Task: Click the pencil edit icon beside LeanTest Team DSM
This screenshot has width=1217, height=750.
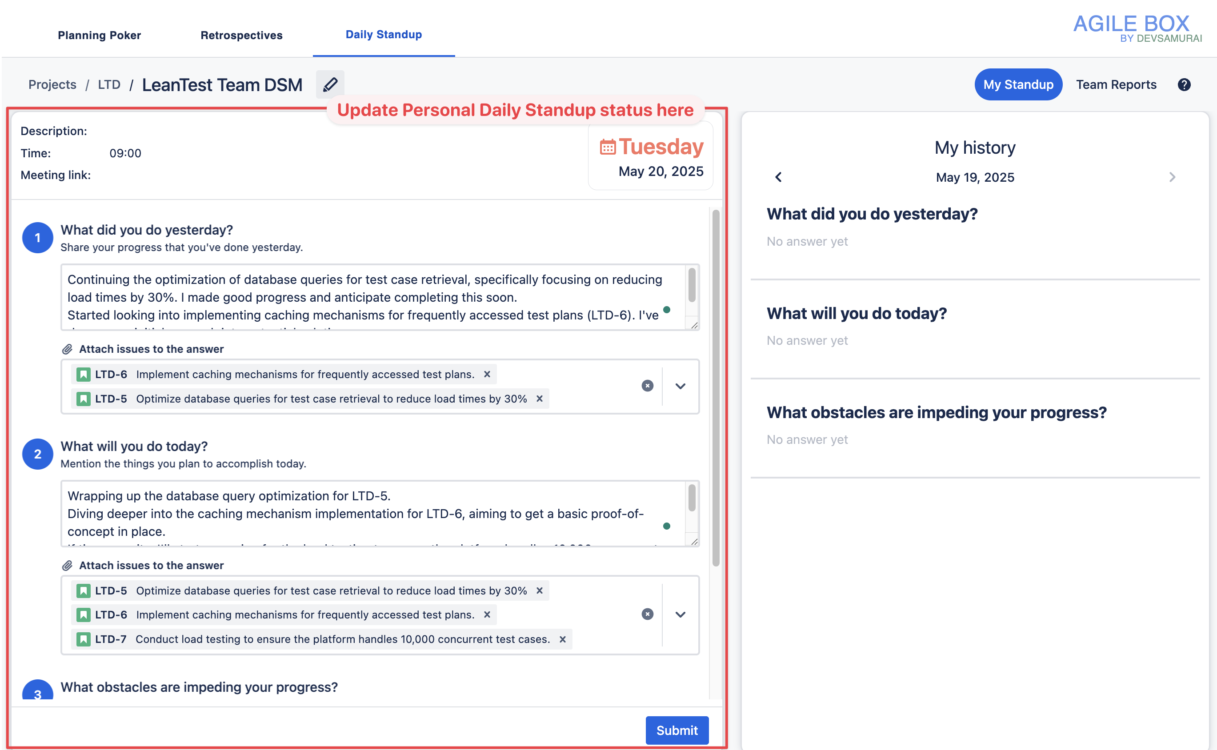Action: click(330, 84)
